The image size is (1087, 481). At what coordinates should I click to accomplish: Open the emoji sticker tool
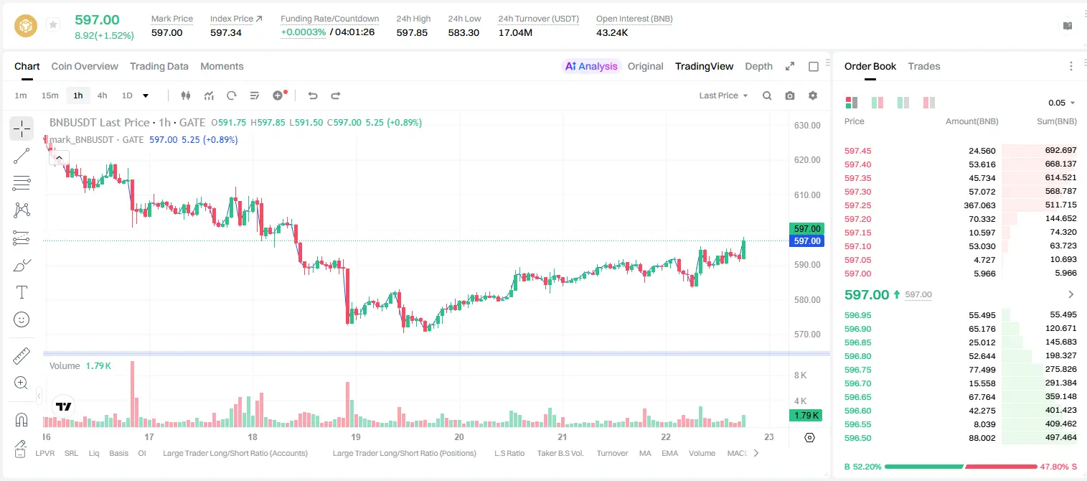[22, 319]
